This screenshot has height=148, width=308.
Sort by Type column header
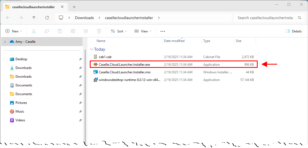tap(207, 41)
